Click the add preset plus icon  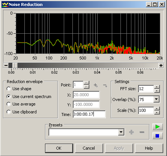[131, 132]
